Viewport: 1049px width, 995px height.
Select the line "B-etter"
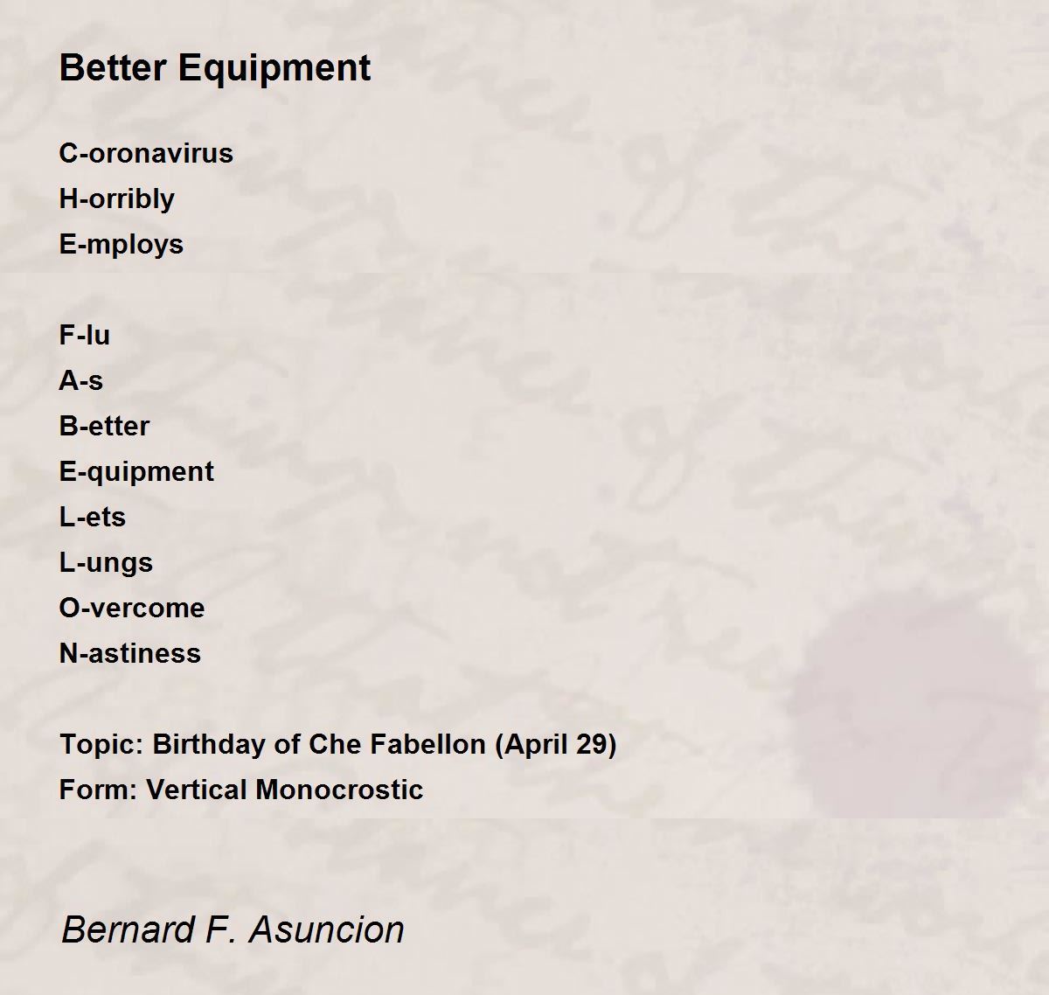tap(104, 426)
